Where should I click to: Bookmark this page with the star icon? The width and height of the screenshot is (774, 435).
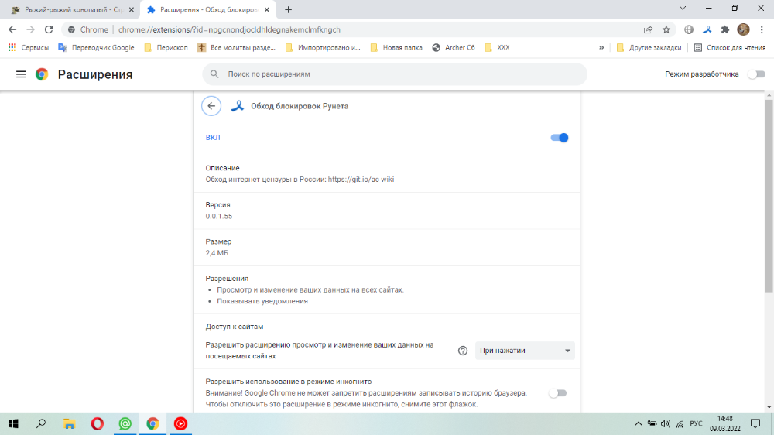(x=666, y=29)
